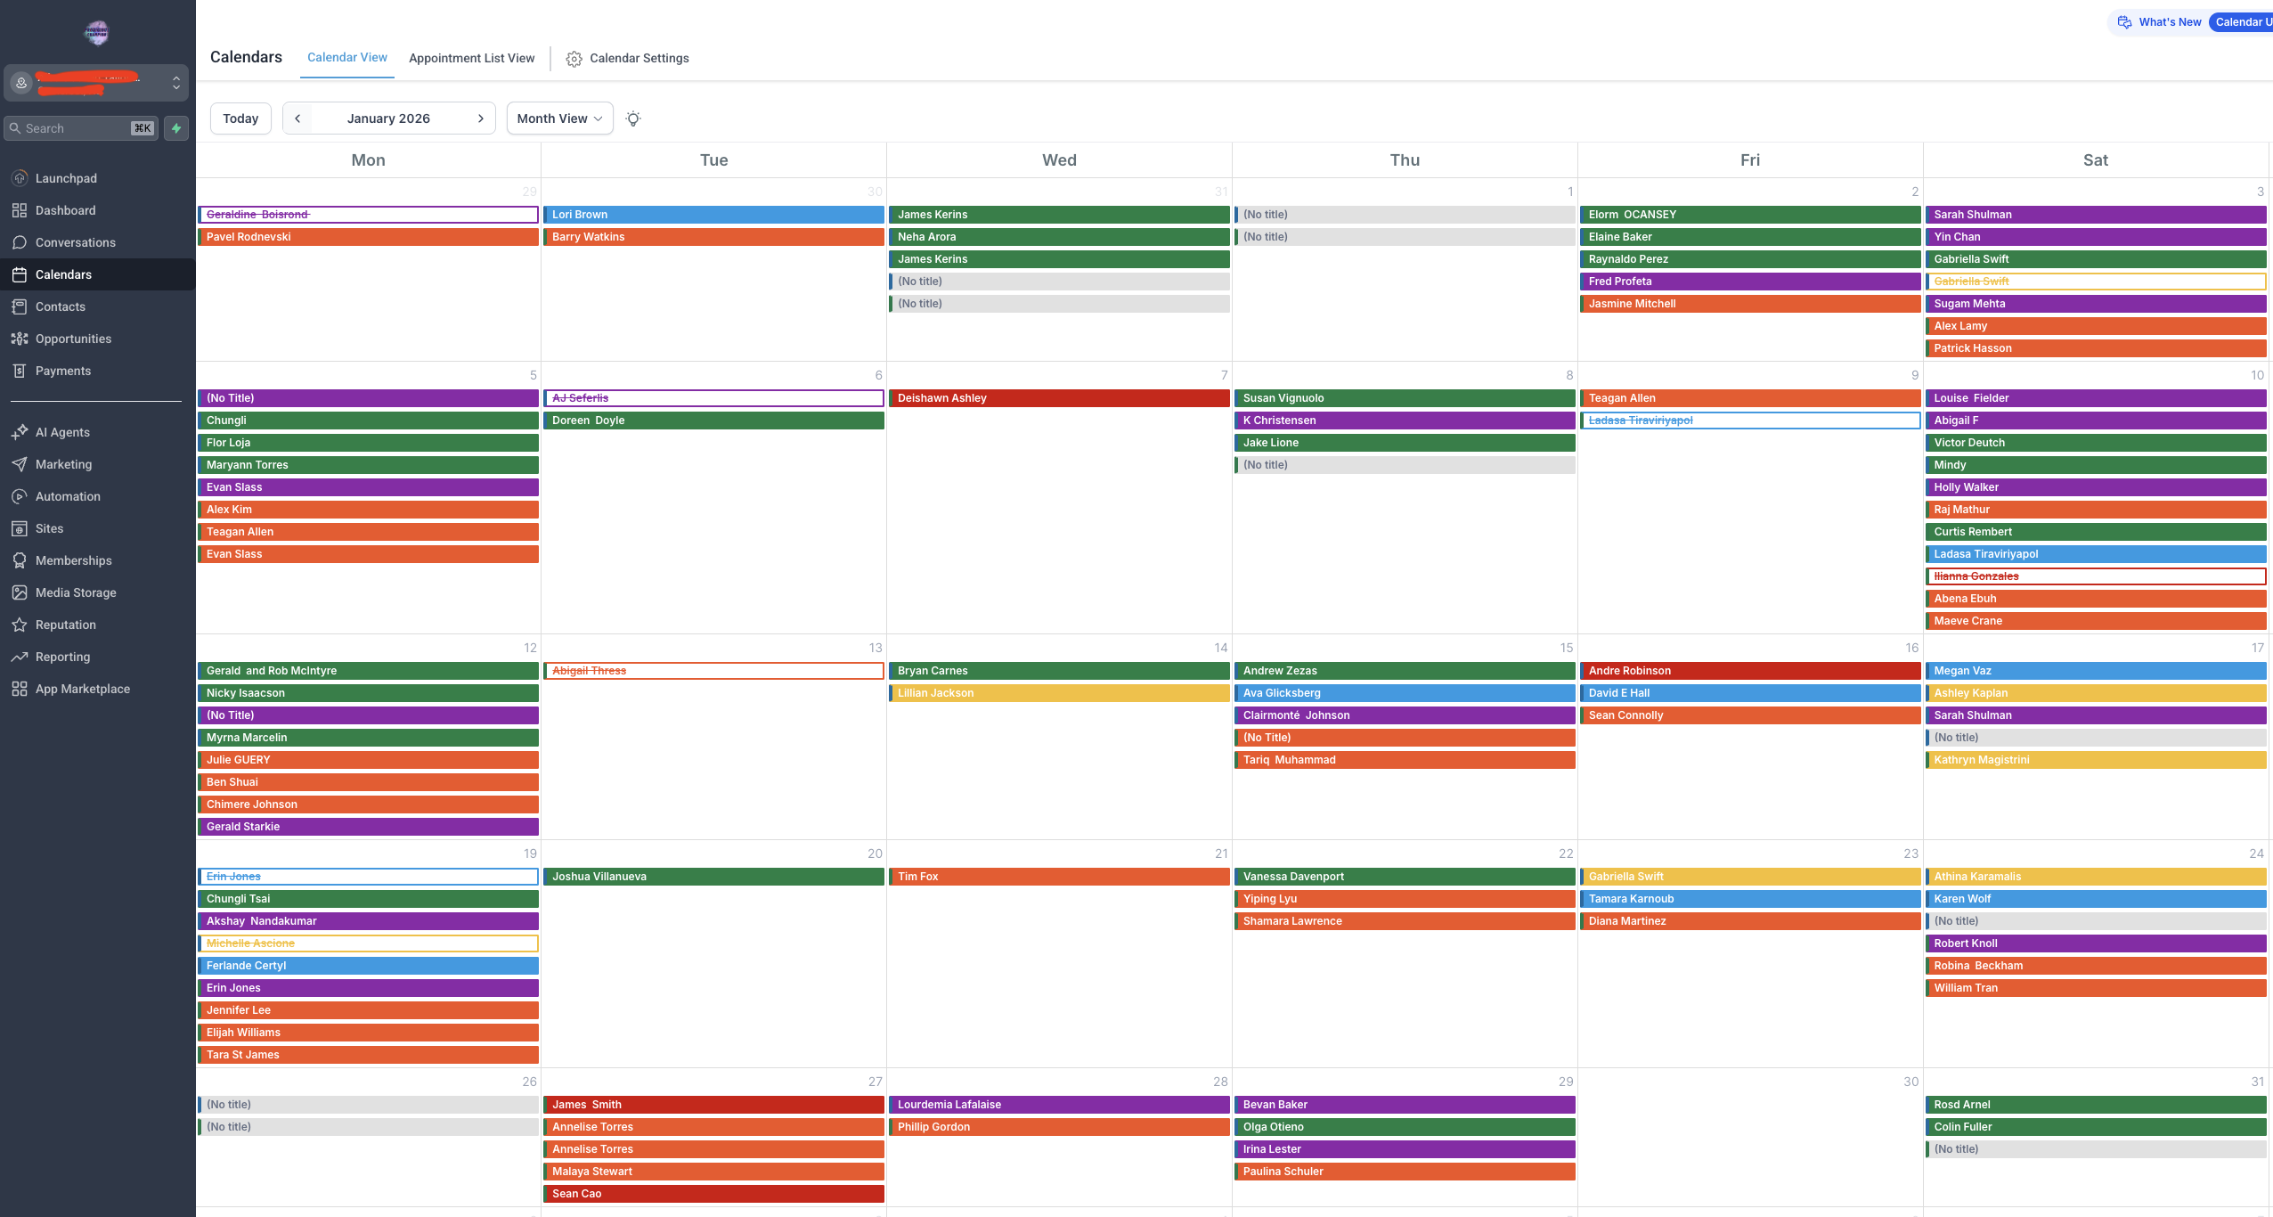Image resolution: width=2273 pixels, height=1217 pixels.
Task: Go to previous month with left chevron
Action: click(x=297, y=118)
